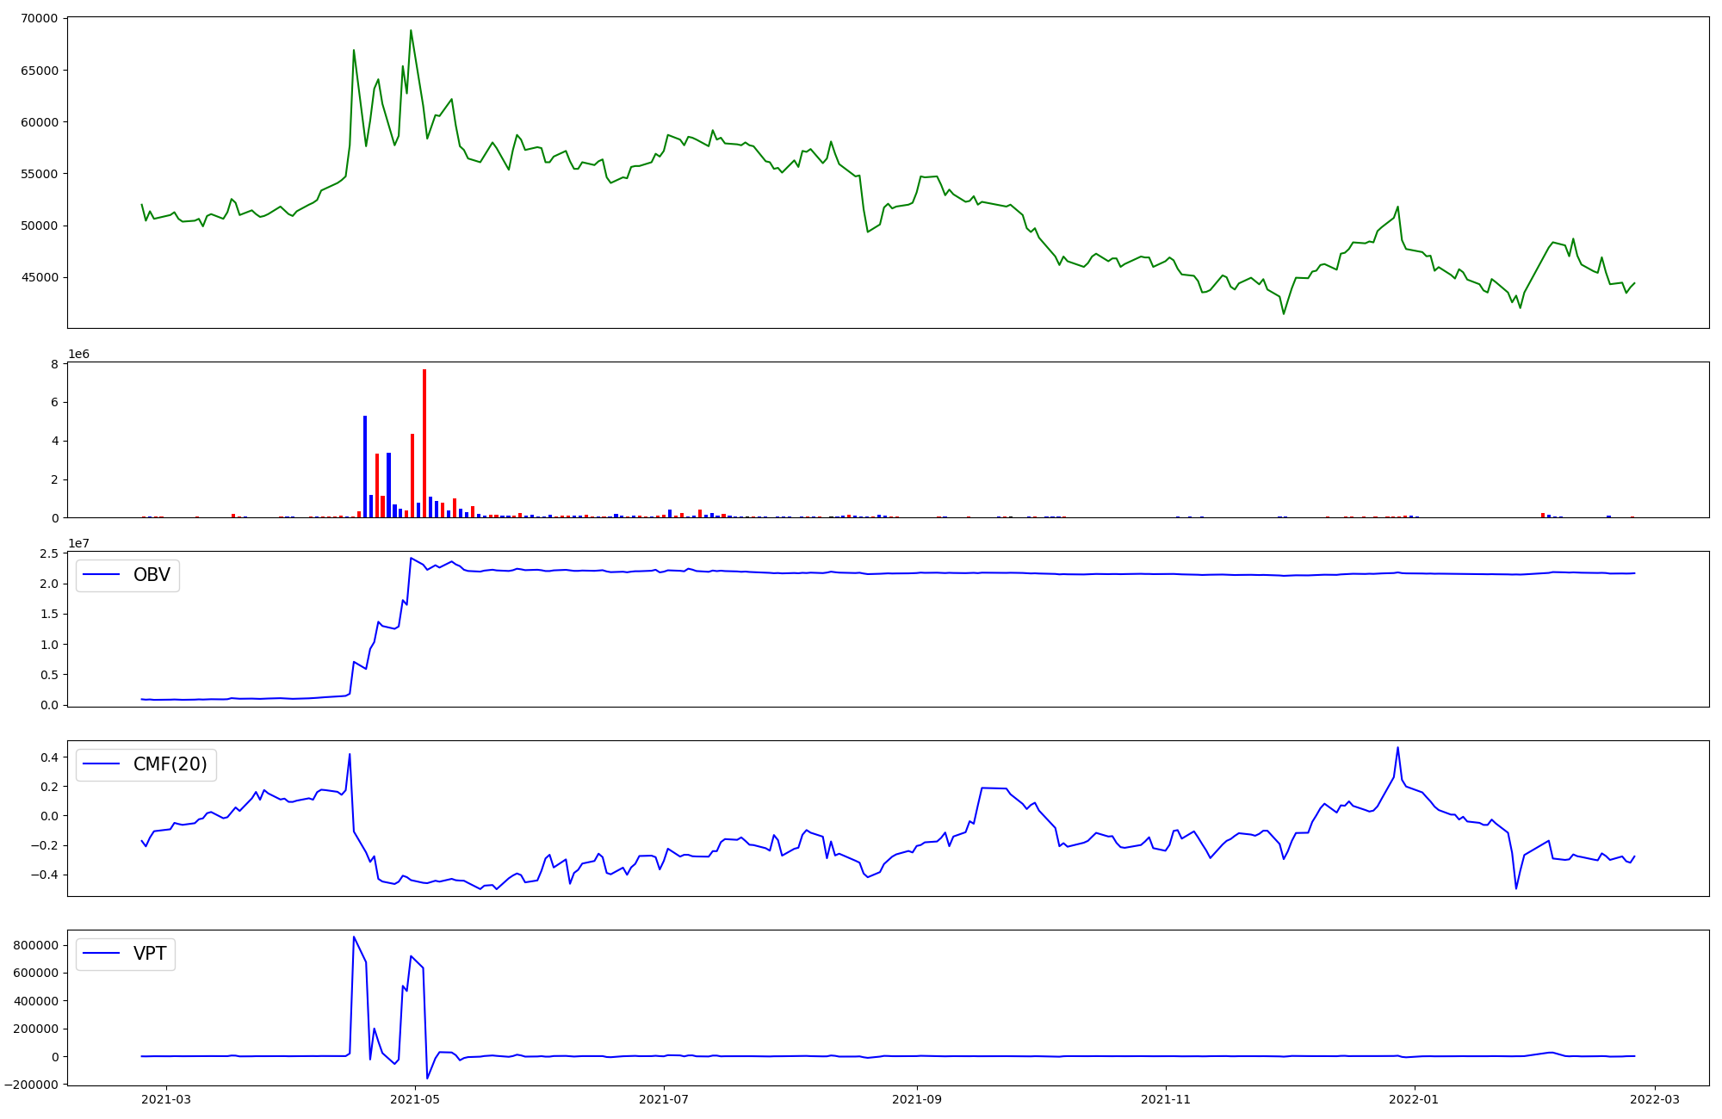Click the 1e7 OBV scale label

tap(78, 544)
